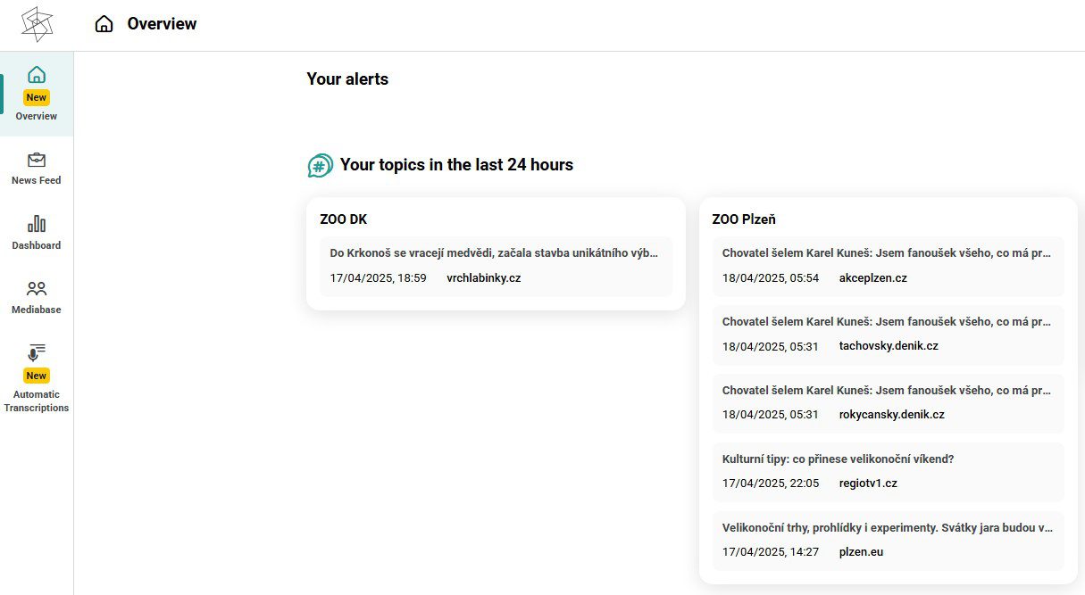This screenshot has width=1085, height=595.
Task: Click the home icon beside Overview title
Action: pyautogui.click(x=104, y=24)
